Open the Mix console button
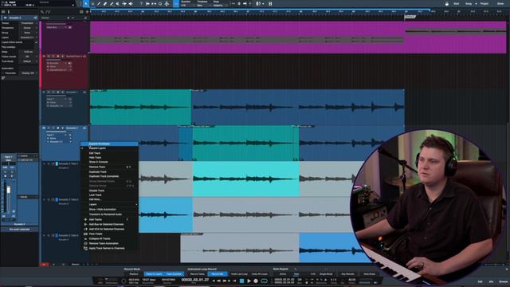The height and width of the screenshot is (287, 510). point(491,281)
